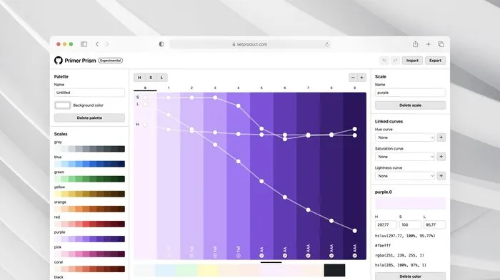Open the Saturation curve dropdown
The image size is (500, 280).
tap(405, 157)
